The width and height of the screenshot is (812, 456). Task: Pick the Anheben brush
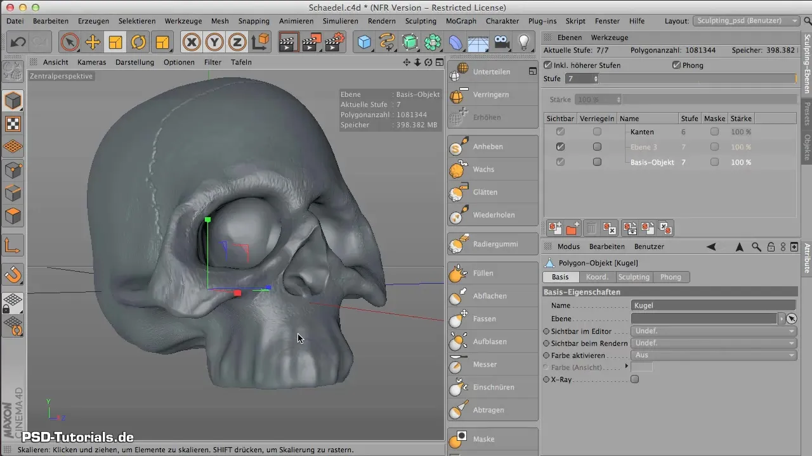click(x=492, y=146)
